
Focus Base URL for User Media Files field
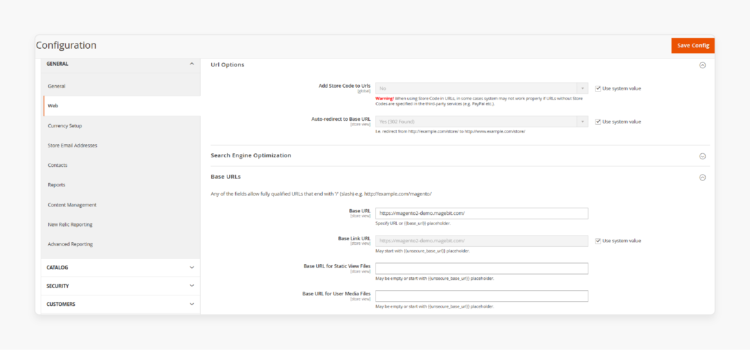point(482,296)
